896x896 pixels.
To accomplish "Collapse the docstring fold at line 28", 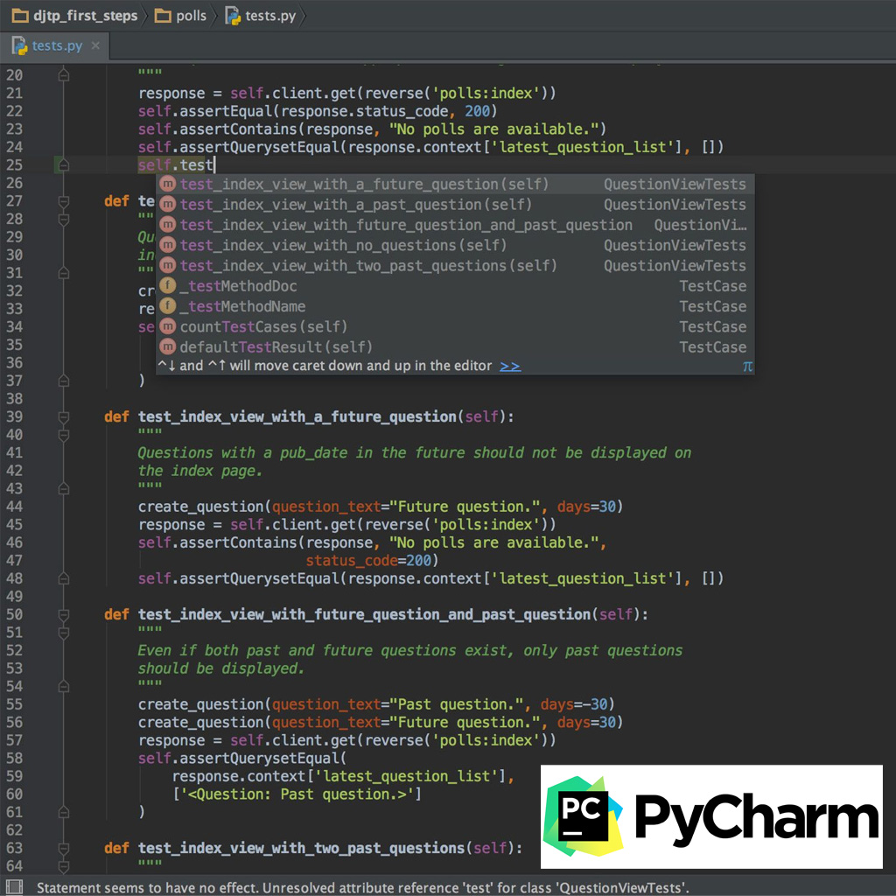I will click(63, 220).
